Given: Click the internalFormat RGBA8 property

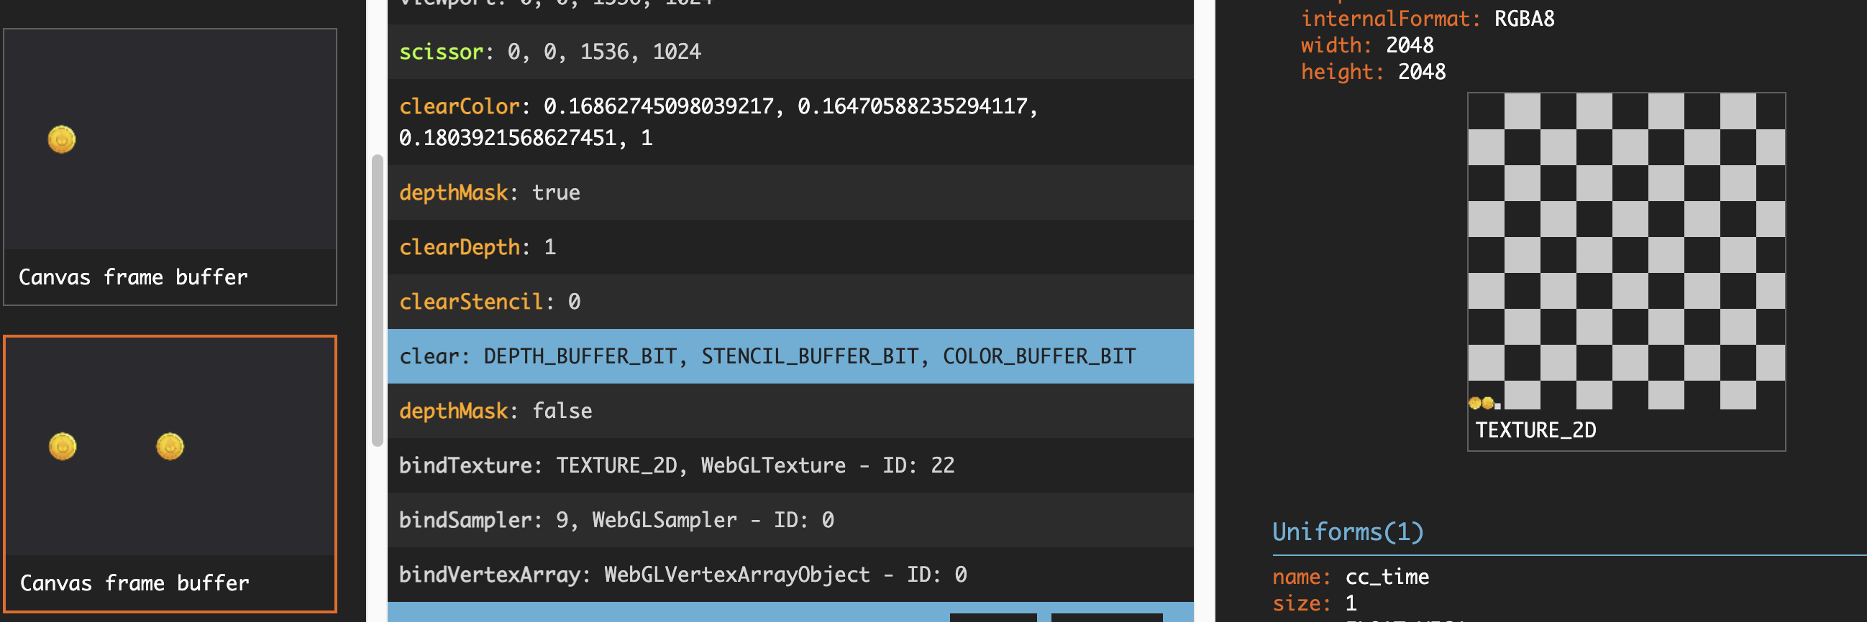Looking at the screenshot, I should [1427, 19].
